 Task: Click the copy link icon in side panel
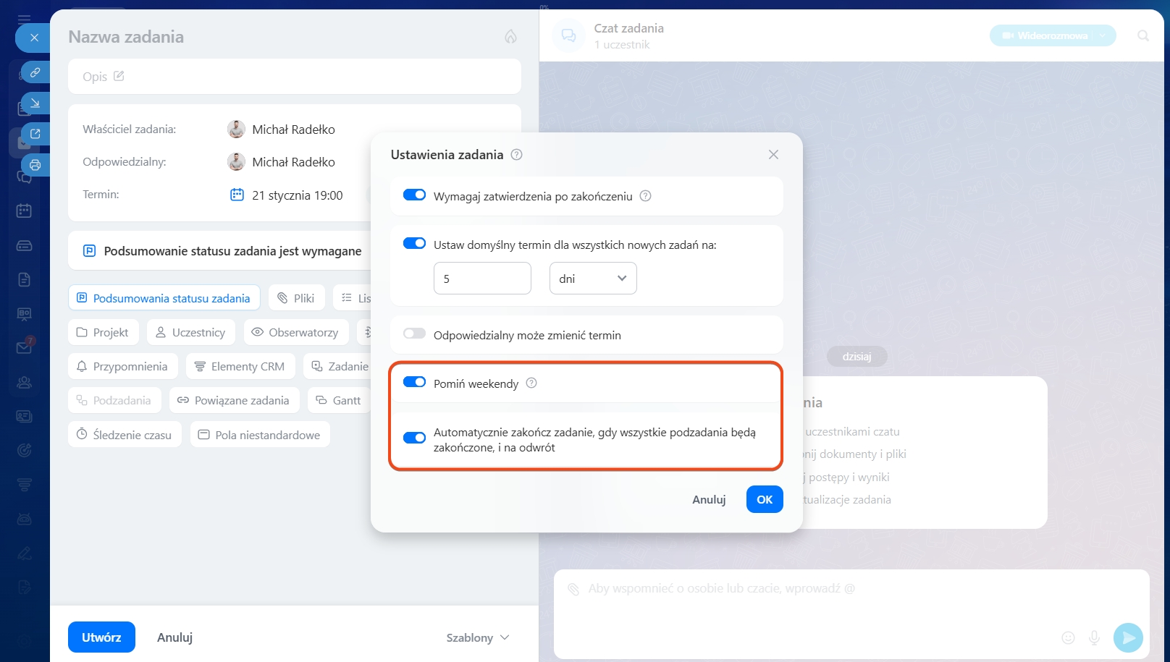coord(35,72)
